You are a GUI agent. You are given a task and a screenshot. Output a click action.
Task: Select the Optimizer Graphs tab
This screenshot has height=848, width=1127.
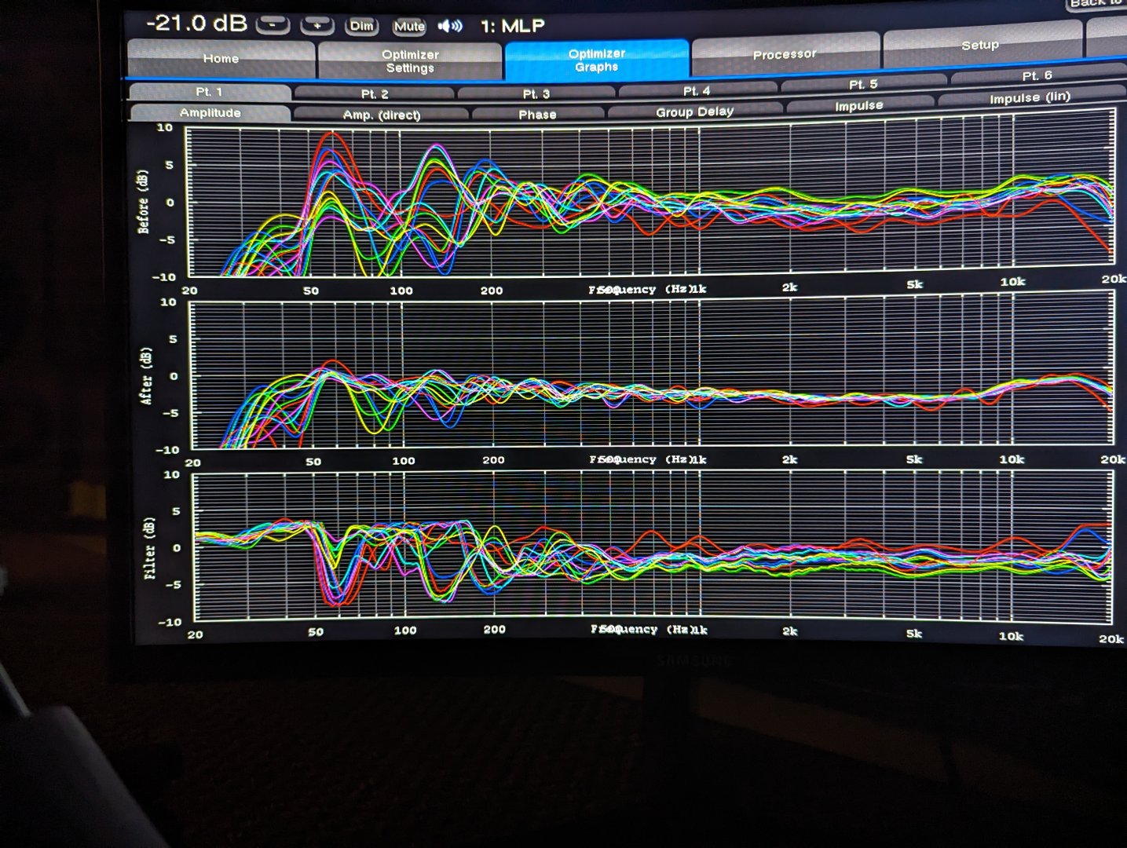click(x=597, y=60)
